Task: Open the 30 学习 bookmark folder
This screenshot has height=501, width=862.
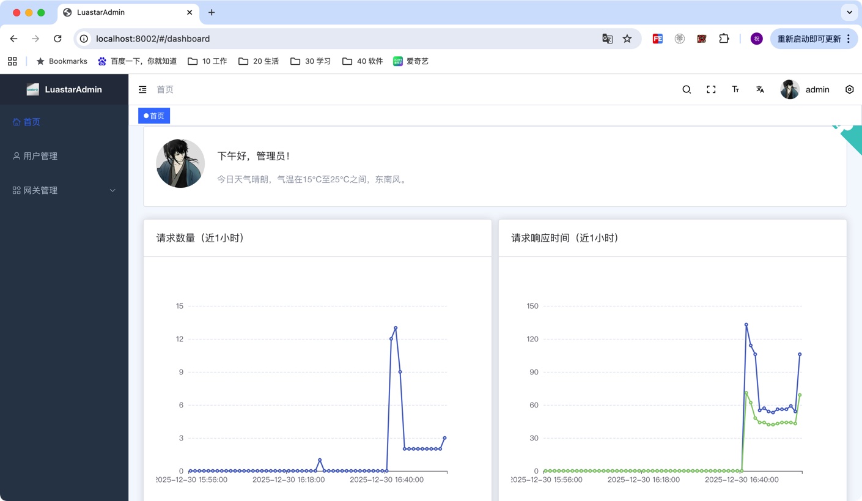Action: 311,61
